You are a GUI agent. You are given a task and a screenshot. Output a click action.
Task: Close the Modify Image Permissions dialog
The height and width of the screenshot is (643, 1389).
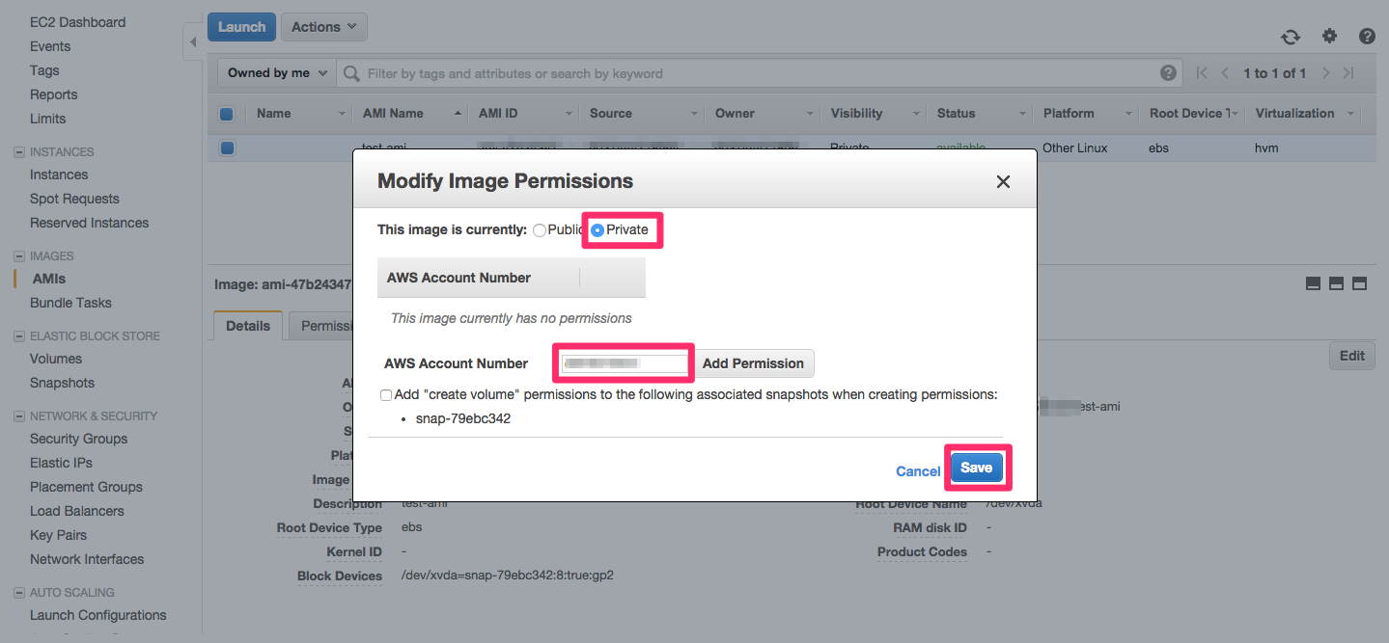click(x=1003, y=181)
